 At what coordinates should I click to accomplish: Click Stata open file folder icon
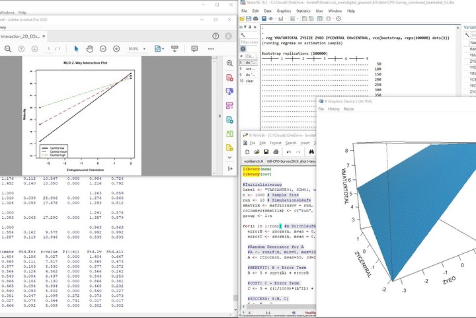[x=242, y=19]
